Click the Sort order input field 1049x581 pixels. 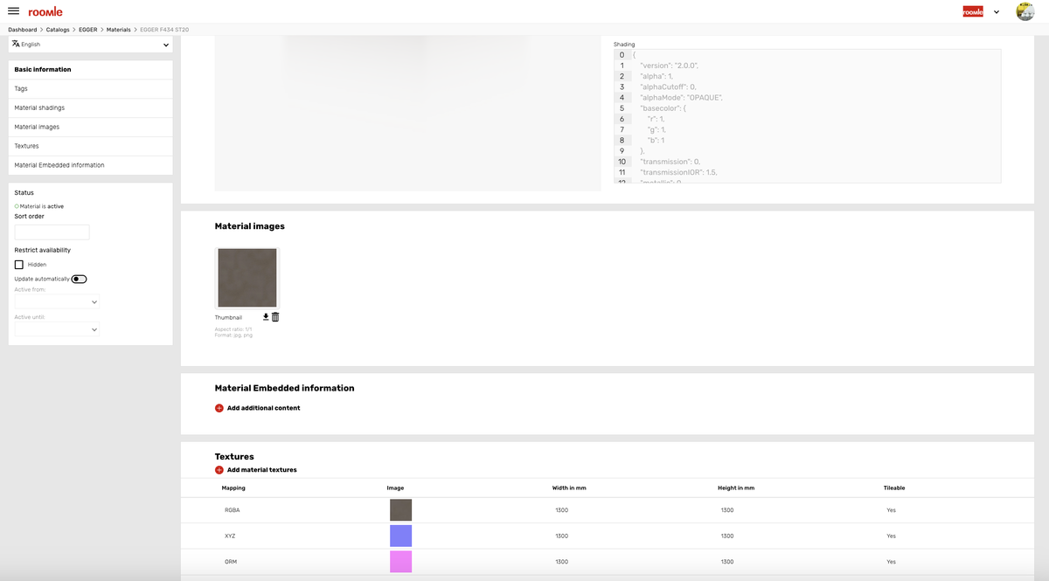pyautogui.click(x=51, y=232)
